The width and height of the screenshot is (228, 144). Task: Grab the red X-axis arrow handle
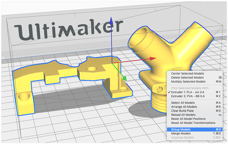(x=152, y=58)
